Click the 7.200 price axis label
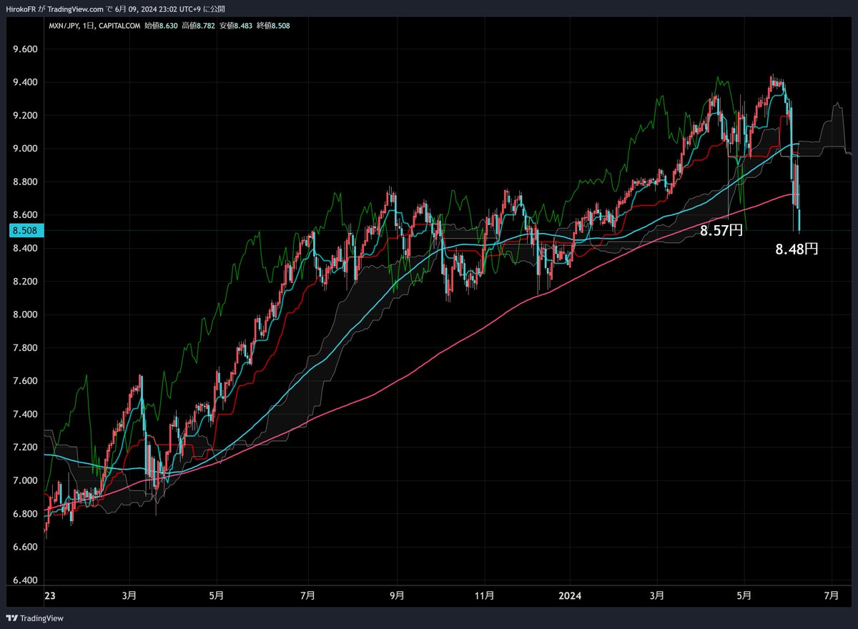This screenshot has width=858, height=629. pos(24,447)
